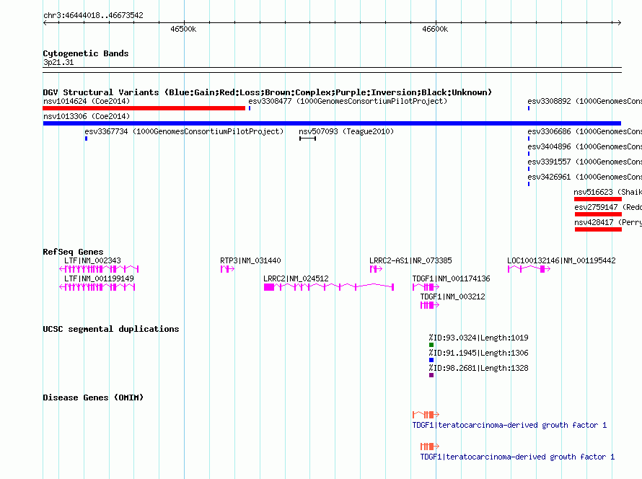The width and height of the screenshot is (642, 479).
Task: Click the green segmental duplication square
Action: pos(431,345)
